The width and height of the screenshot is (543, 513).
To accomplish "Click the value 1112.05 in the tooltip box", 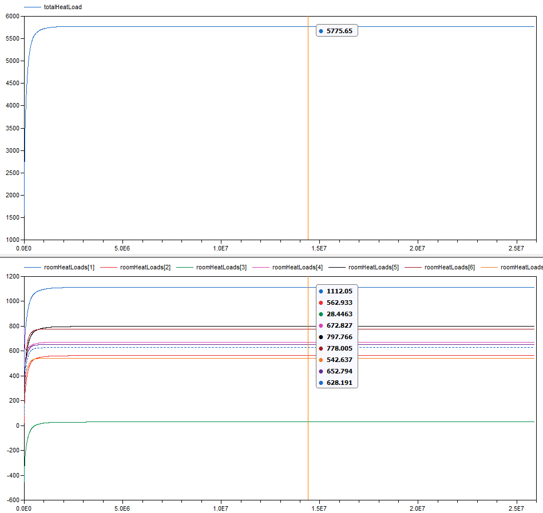I will 339,291.
